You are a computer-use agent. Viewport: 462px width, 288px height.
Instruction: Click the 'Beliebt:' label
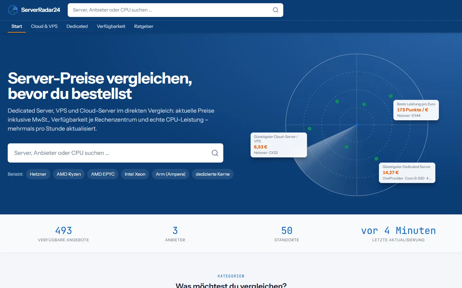pyautogui.click(x=15, y=174)
